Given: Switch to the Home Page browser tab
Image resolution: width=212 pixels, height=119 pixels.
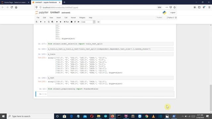Looking at the screenshot, I should [x=15, y=2].
